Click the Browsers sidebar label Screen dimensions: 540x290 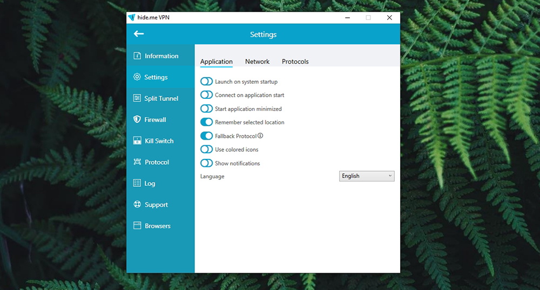pos(157,226)
